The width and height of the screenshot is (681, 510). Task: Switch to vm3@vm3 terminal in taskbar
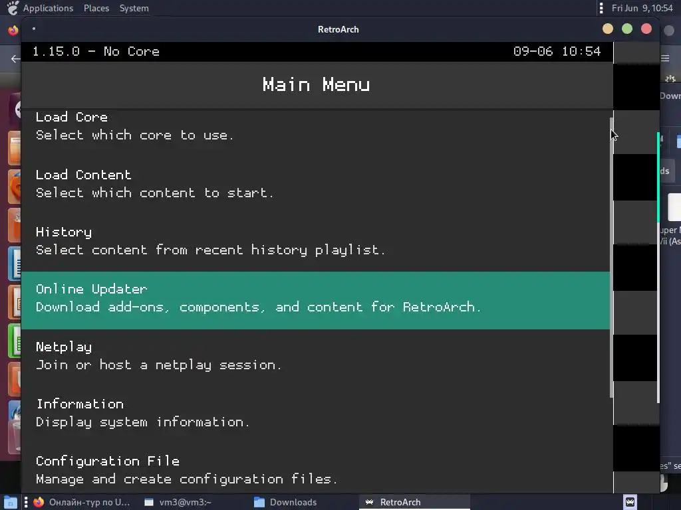[178, 502]
